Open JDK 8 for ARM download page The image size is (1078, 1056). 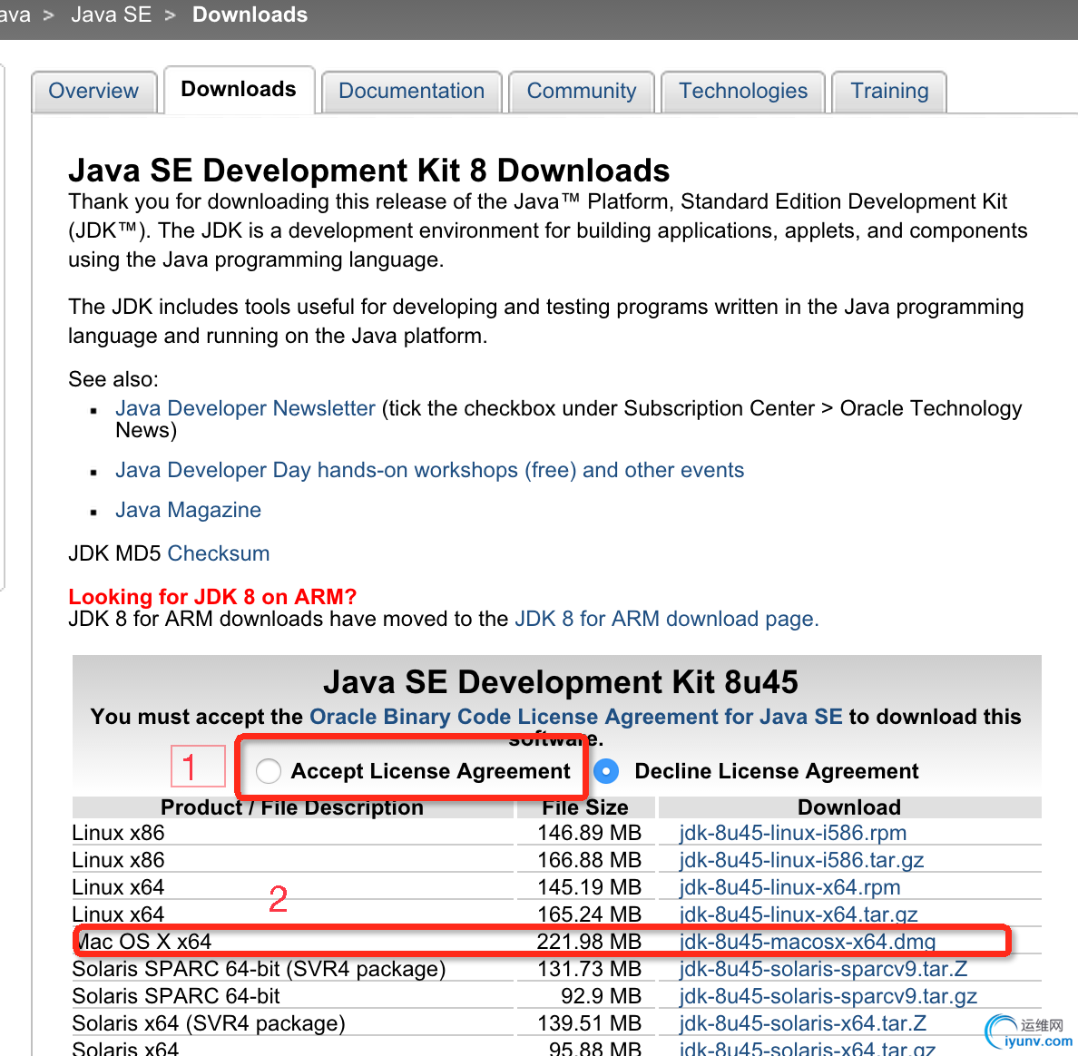667,619
